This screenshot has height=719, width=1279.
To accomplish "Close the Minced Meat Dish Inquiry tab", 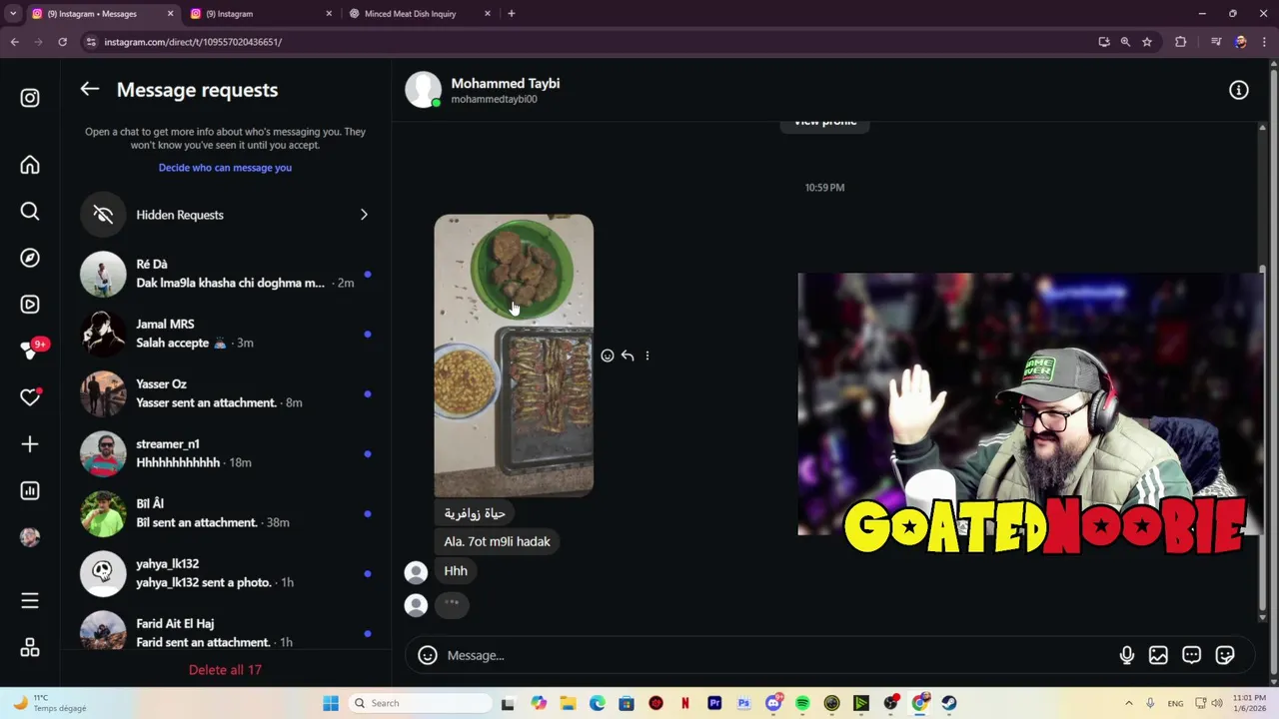I will [488, 14].
